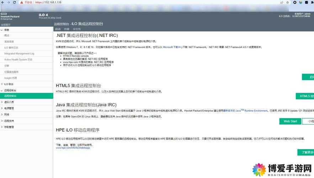The image size is (314, 178).
Task: Click the HPE iLO 移动应用程序 heading
Action: tap(78, 130)
